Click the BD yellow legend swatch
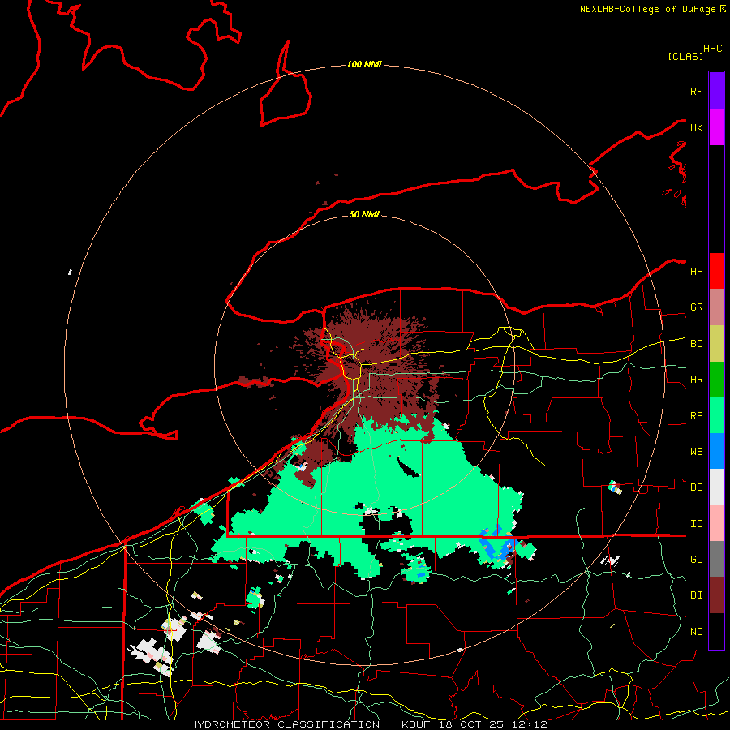The width and height of the screenshot is (730, 730). 716,344
